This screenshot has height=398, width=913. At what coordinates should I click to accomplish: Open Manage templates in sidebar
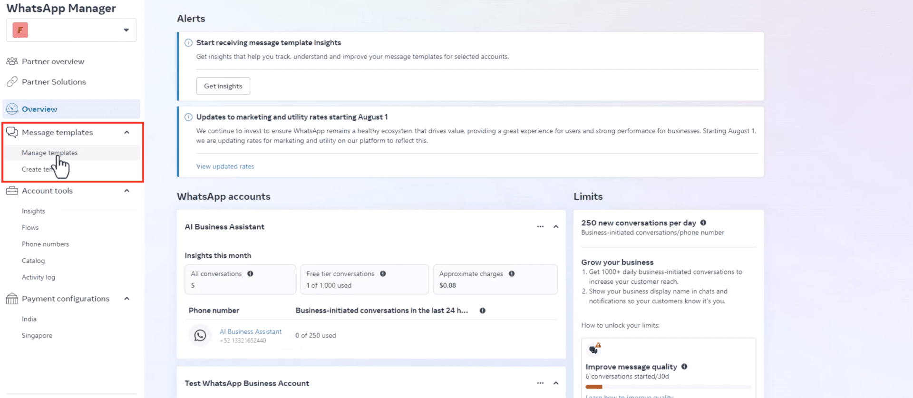[x=49, y=153]
